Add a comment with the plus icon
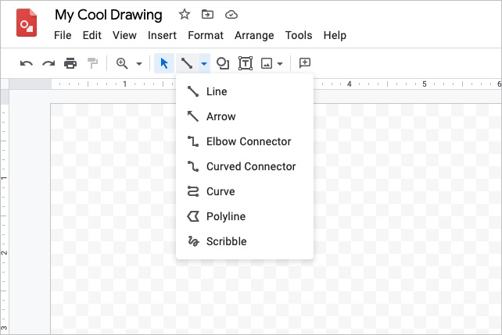502x335 pixels. click(x=304, y=62)
